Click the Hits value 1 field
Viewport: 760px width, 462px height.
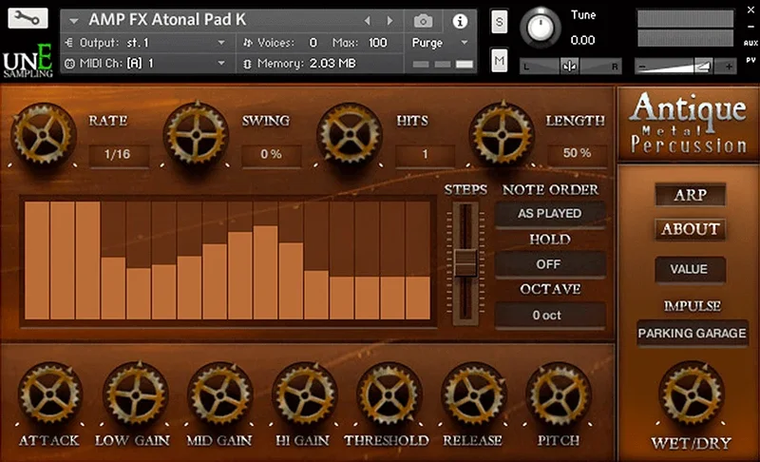point(425,154)
